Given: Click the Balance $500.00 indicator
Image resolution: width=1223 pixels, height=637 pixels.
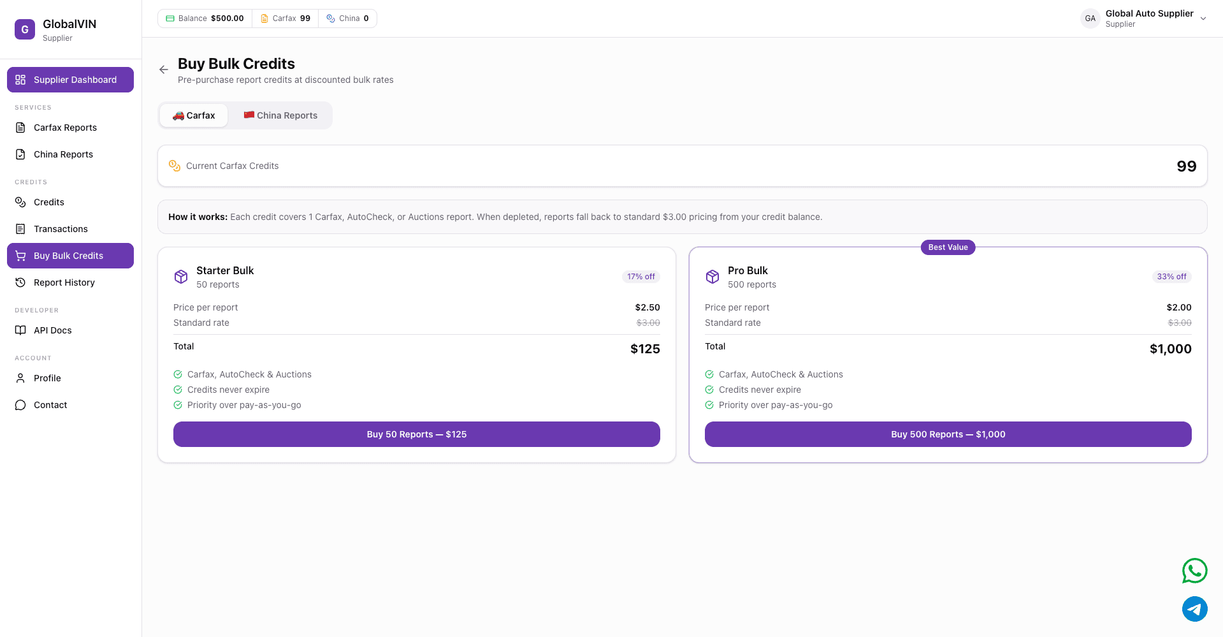Looking at the screenshot, I should click(x=205, y=18).
